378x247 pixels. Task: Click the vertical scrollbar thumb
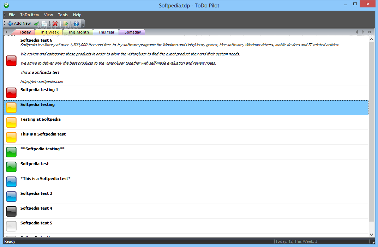point(371,132)
